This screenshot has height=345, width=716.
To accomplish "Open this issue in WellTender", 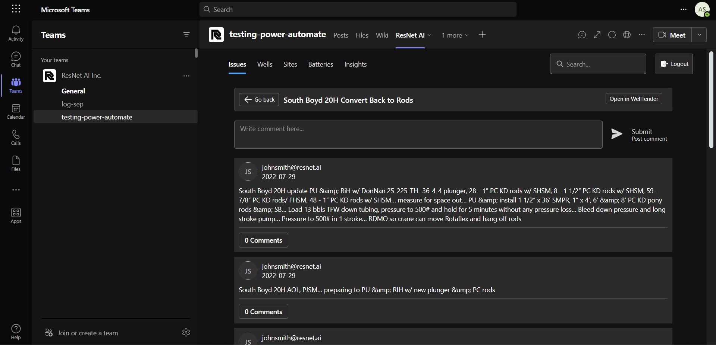I will coord(633,99).
